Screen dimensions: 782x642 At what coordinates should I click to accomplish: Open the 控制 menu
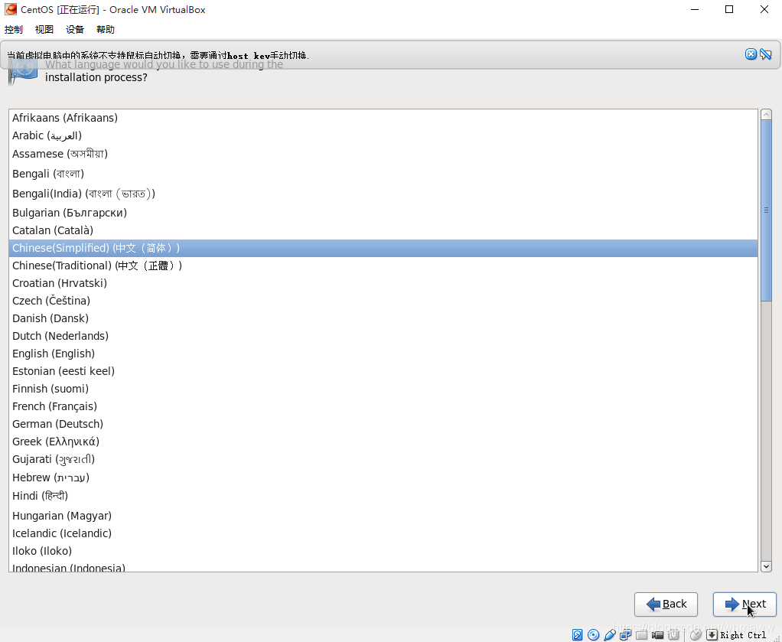14,29
